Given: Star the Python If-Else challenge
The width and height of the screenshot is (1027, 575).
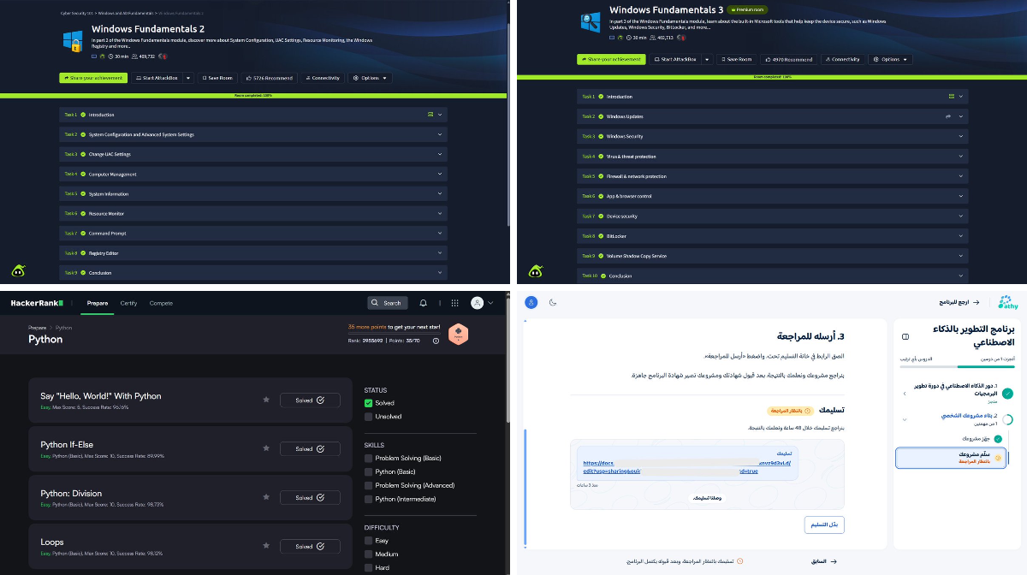Looking at the screenshot, I should coord(266,448).
